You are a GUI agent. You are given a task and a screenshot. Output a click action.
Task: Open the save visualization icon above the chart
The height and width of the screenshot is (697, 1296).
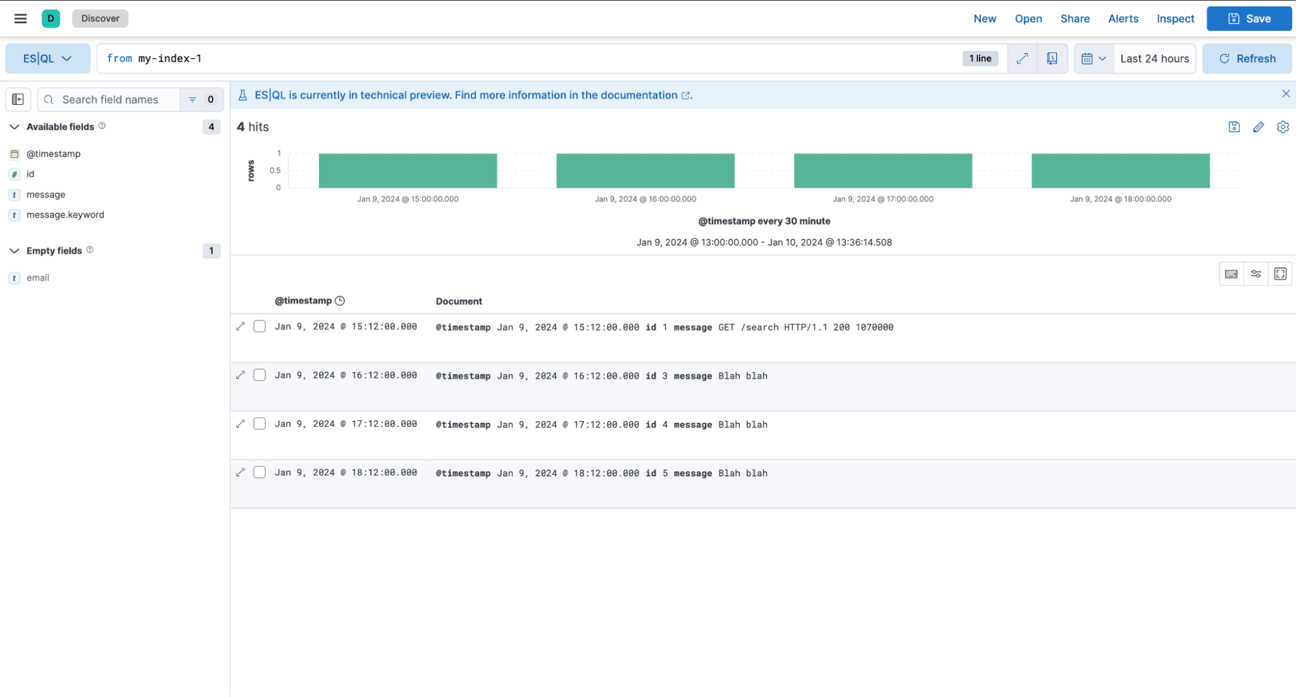coord(1234,127)
